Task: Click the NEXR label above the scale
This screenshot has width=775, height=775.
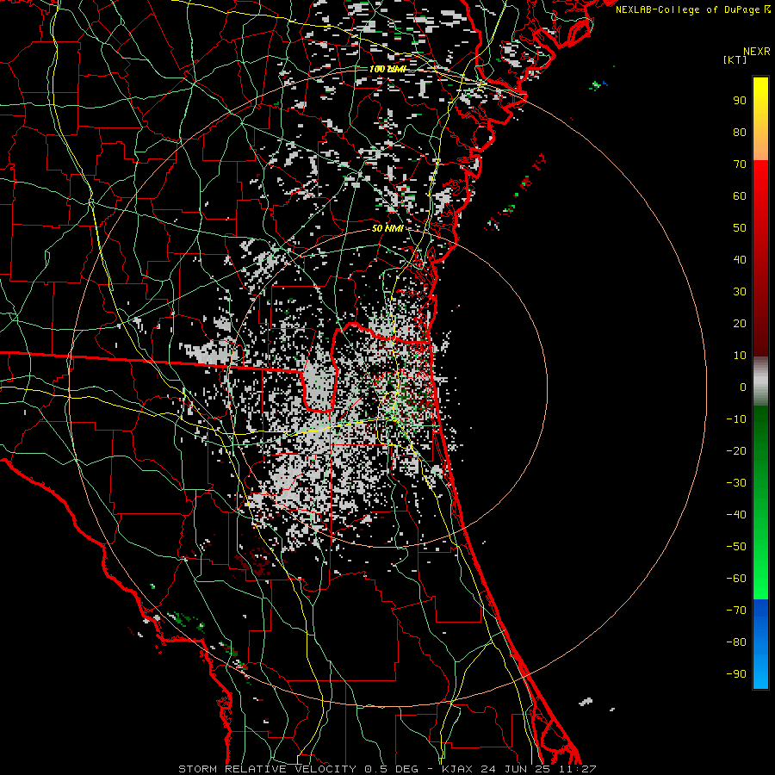Action: point(756,52)
